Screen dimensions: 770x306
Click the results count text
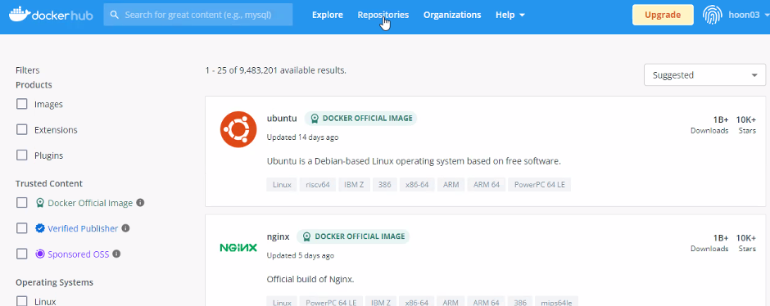click(x=275, y=70)
